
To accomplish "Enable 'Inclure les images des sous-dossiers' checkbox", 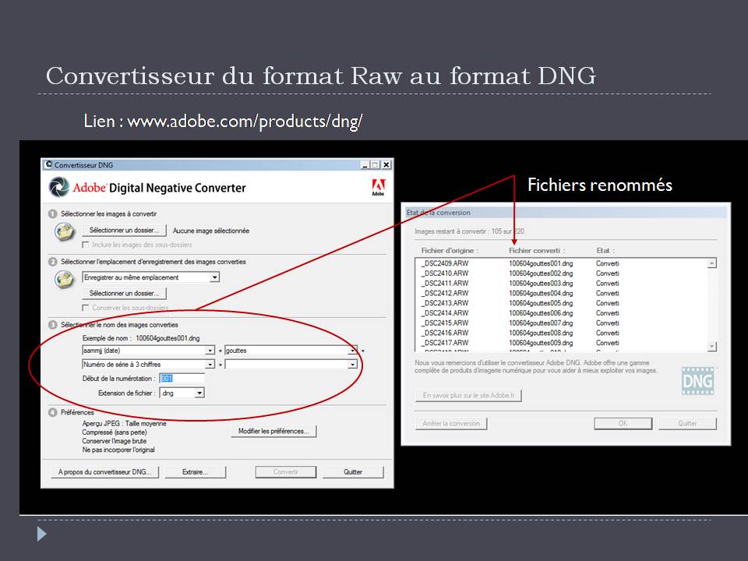I will (86, 245).
